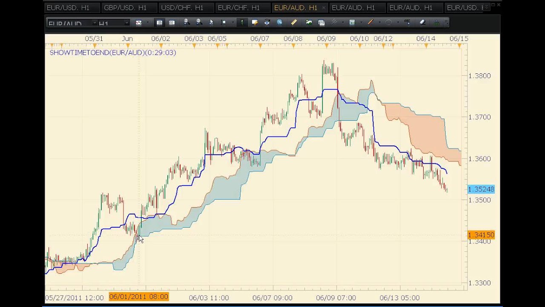The height and width of the screenshot is (307, 545).
Task: Close the active EUR/AUD. H1 tab
Action: pos(324,8)
